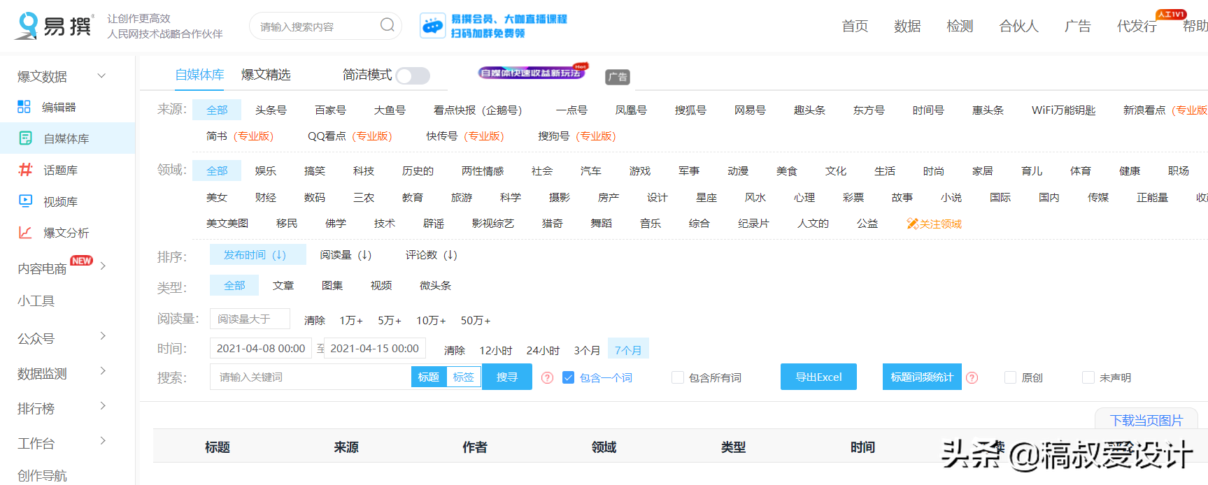The height and width of the screenshot is (485, 1208).
Task: Click the 导出Excel button
Action: pos(818,377)
